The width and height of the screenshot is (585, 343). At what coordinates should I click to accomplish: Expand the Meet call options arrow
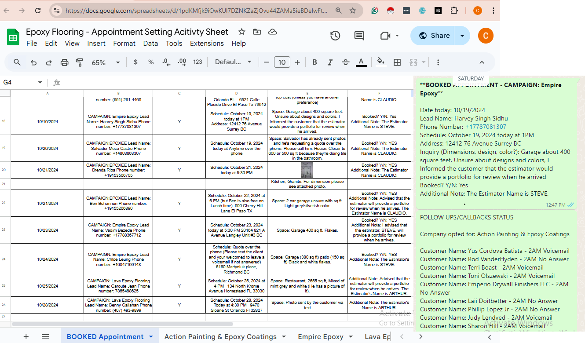pos(397,36)
